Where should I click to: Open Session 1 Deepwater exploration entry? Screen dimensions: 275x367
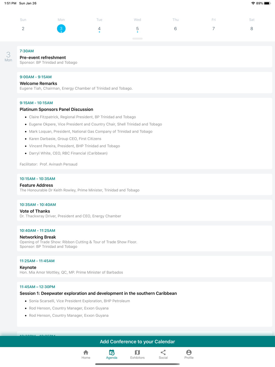click(x=145, y=304)
